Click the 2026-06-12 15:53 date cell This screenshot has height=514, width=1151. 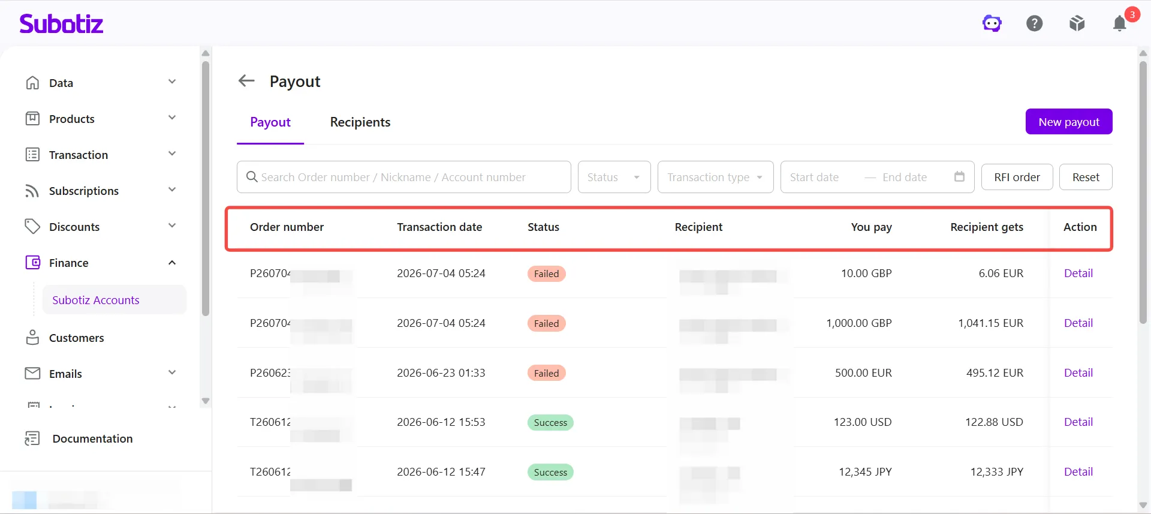441,422
